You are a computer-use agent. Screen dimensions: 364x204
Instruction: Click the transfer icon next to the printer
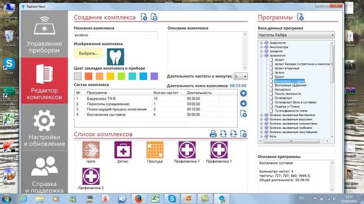[x=224, y=134]
